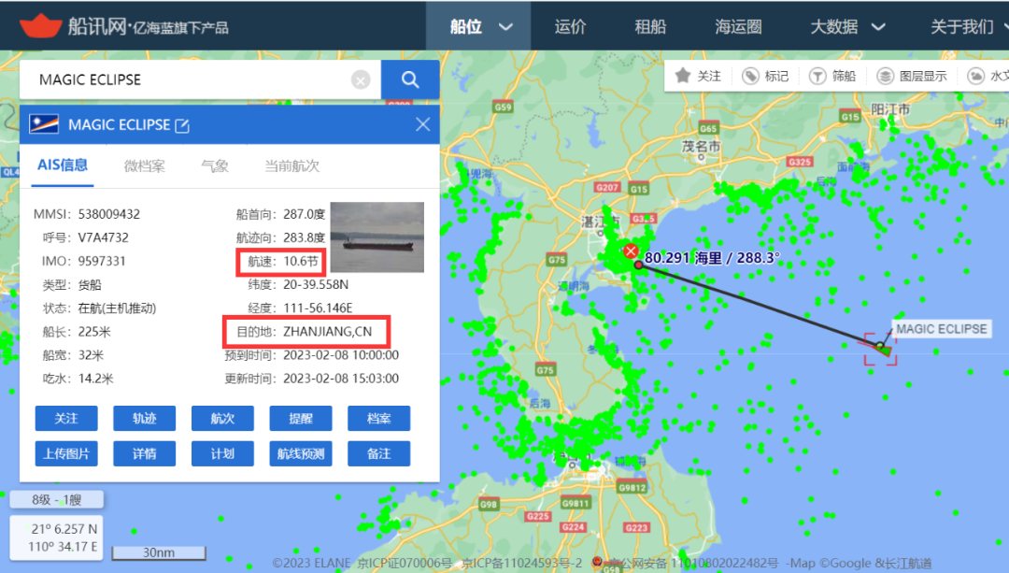Expand the 关于我们 dropdown

[x=965, y=26]
